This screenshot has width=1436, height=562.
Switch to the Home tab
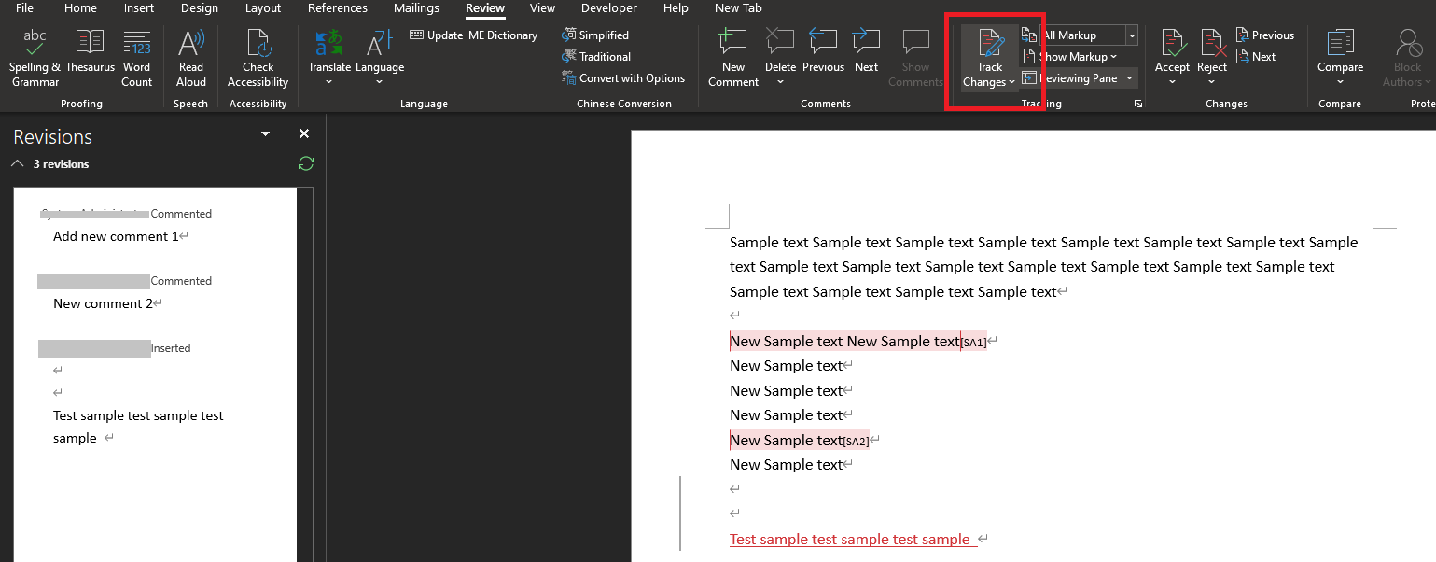[x=81, y=8]
